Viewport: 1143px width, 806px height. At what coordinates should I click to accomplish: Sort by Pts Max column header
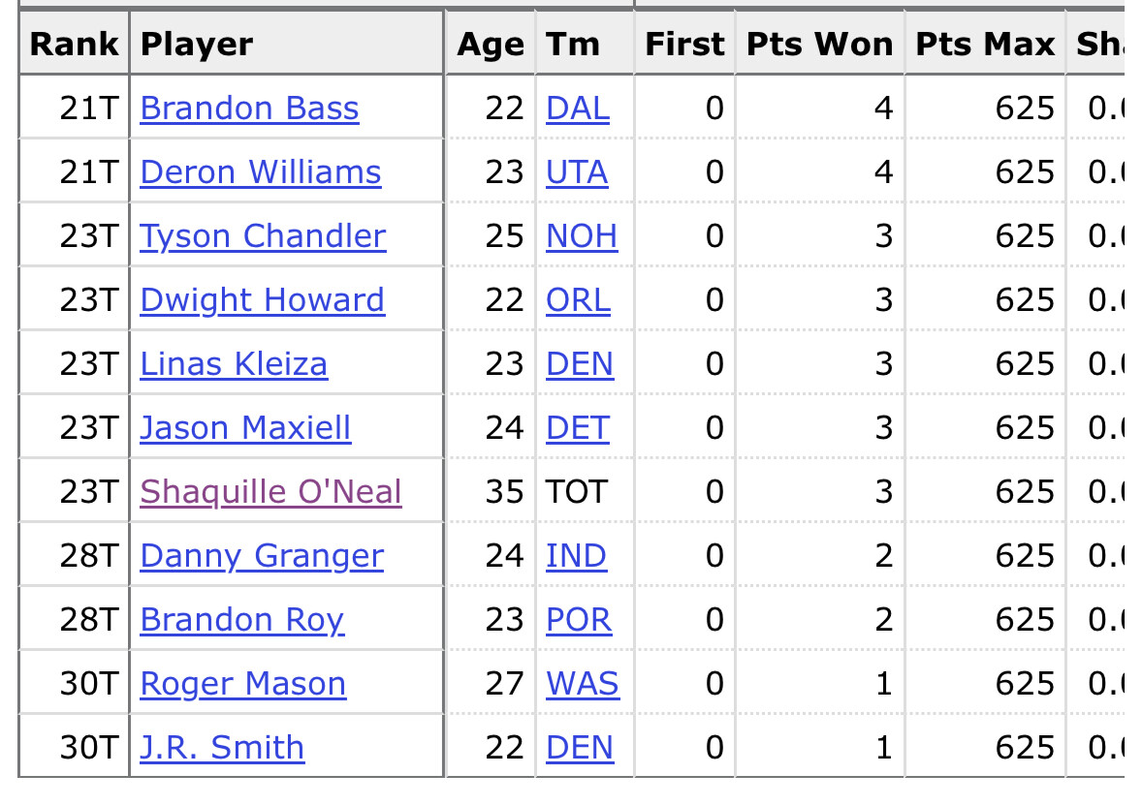(985, 45)
